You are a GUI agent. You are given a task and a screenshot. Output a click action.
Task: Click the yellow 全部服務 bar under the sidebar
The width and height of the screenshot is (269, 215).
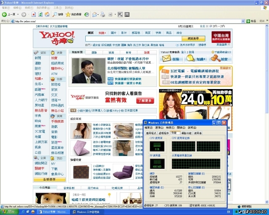pos(50,179)
